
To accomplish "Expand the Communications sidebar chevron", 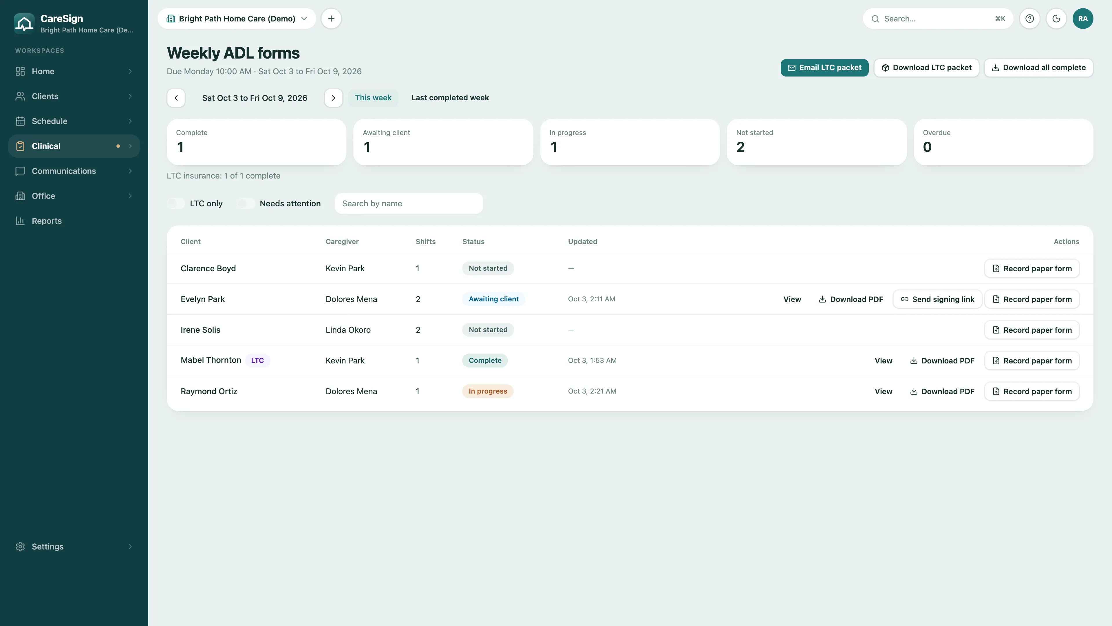I will coord(130,171).
